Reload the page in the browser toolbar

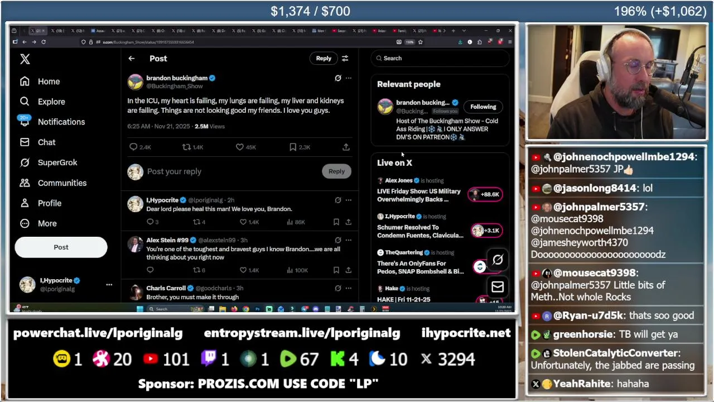click(x=44, y=42)
